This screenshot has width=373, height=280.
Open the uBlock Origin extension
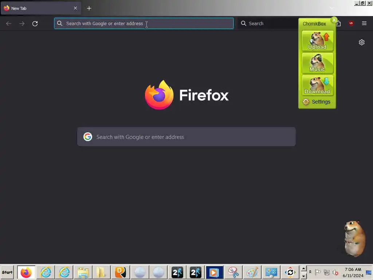[x=351, y=23]
